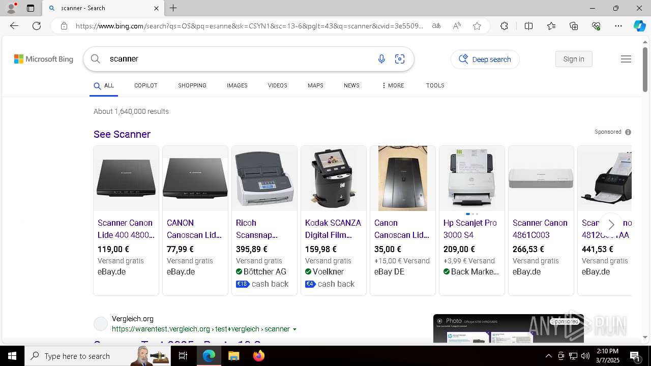Click the Deep search button
Viewport: 651px width, 366px height.
click(x=485, y=59)
